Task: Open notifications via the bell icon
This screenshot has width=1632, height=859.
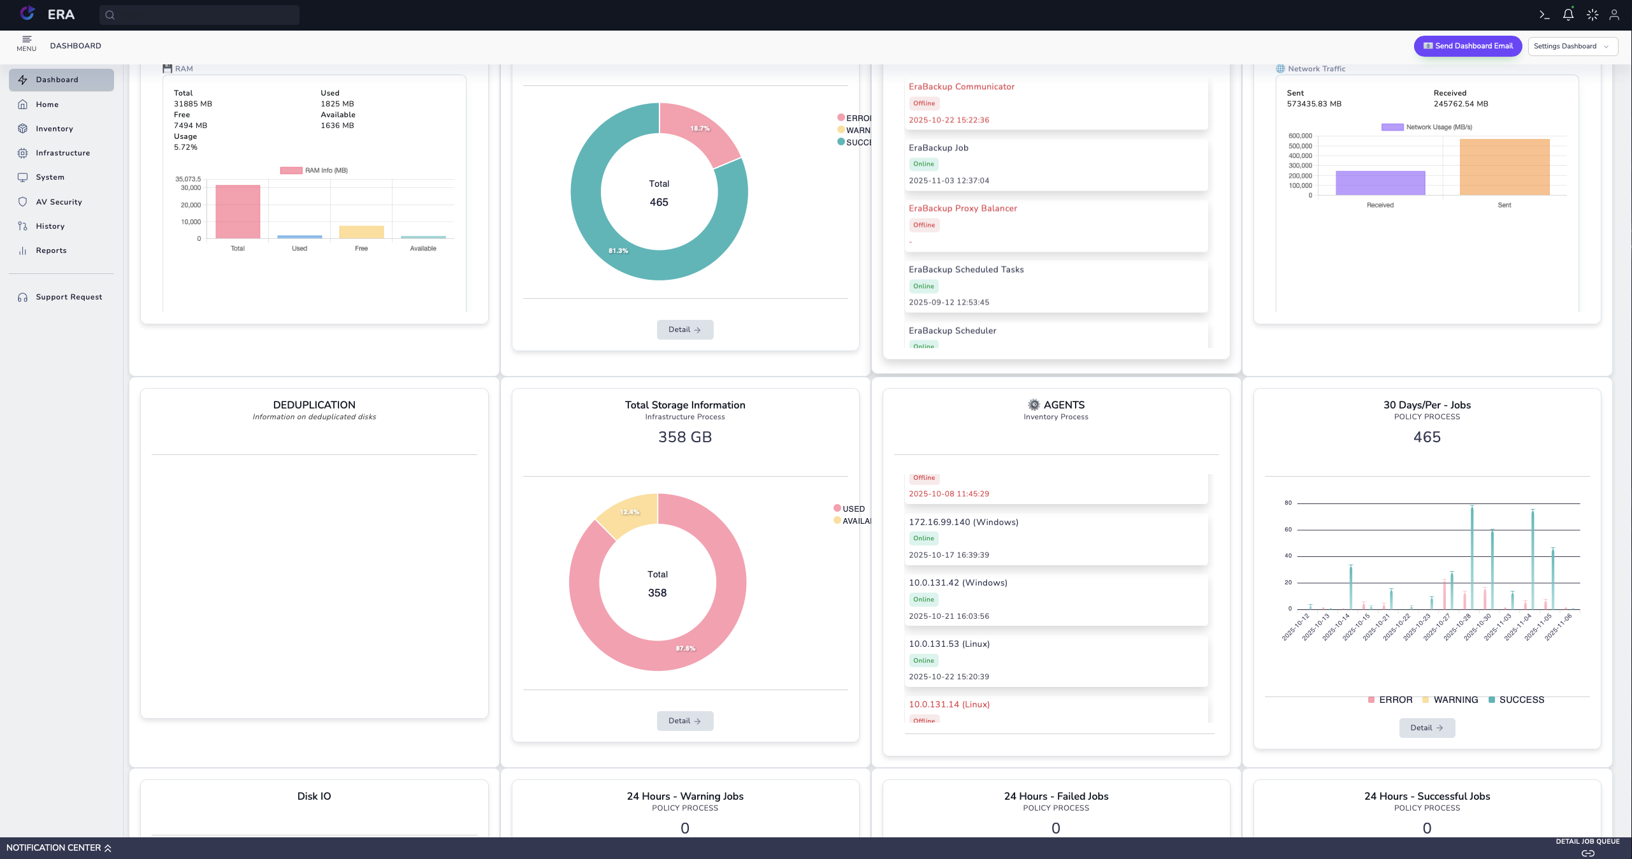Action: click(x=1567, y=15)
